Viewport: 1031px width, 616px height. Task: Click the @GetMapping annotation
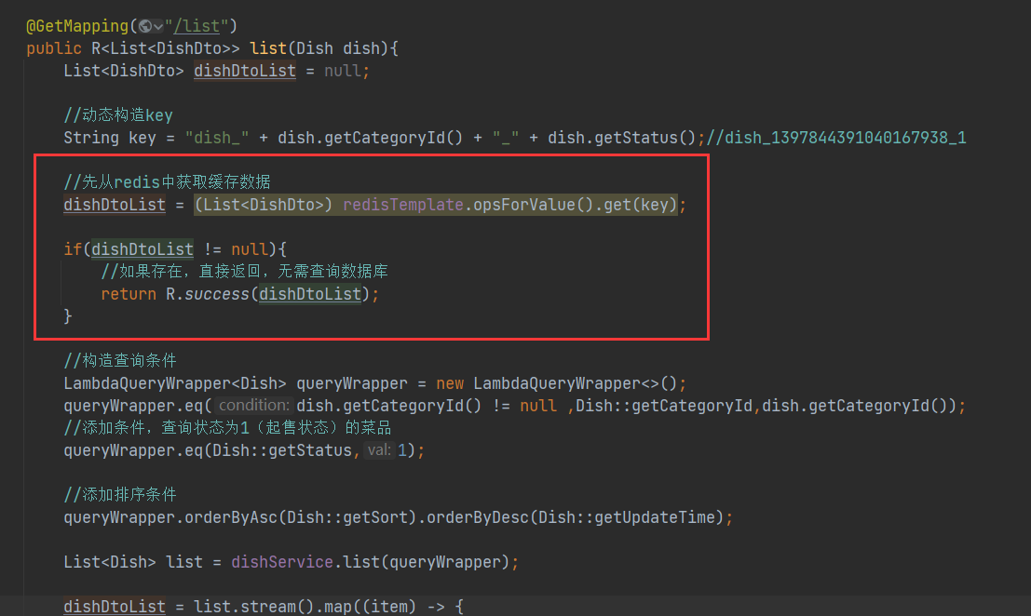point(78,26)
